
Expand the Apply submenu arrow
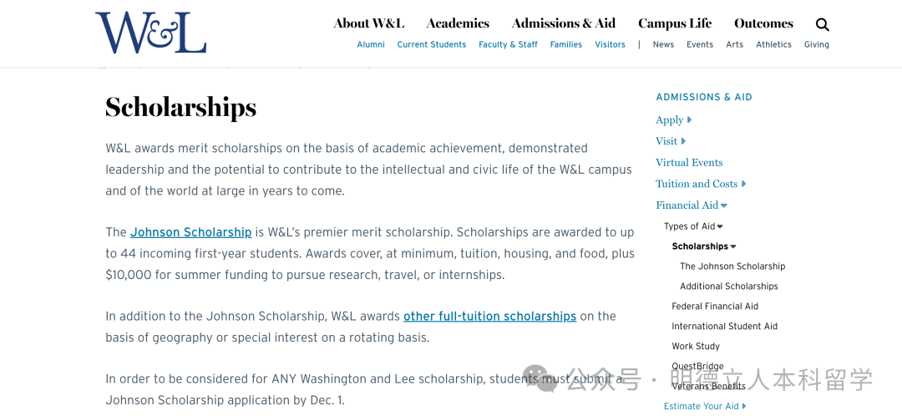(690, 120)
